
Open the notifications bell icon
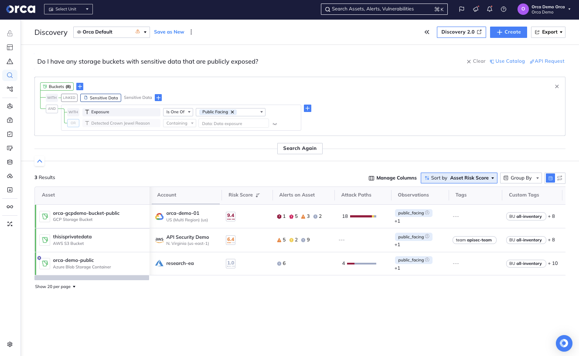coord(490,9)
